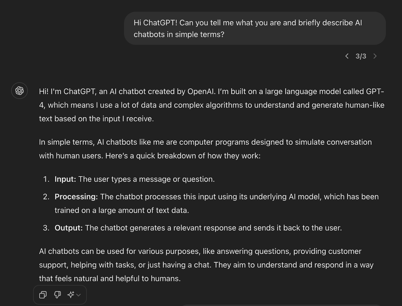Click the bold 'Processing:' list label

click(x=76, y=197)
